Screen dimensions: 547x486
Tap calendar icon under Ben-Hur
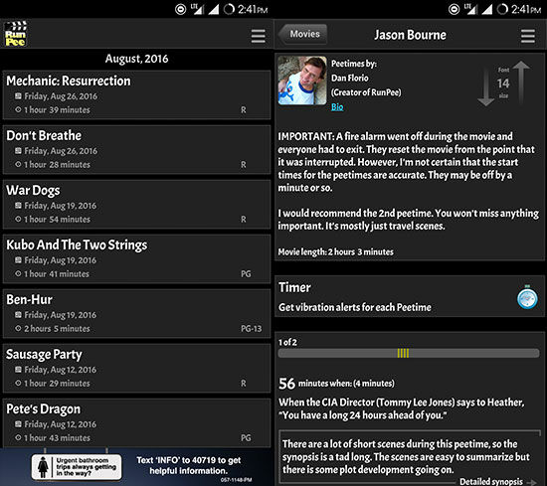point(18,315)
